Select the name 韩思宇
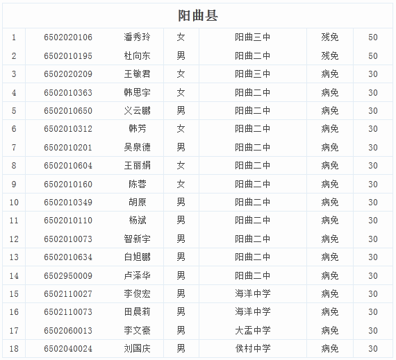 coord(137,92)
